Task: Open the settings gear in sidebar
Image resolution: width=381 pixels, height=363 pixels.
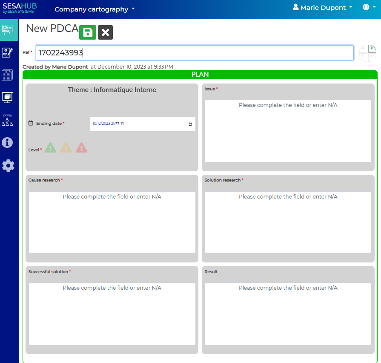Action: [8, 165]
